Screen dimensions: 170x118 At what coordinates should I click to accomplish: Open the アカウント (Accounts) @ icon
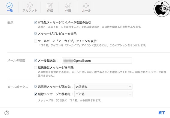(x=30, y=5)
